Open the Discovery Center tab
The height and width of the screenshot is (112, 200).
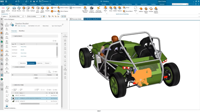pyautogui.click(x=76, y=19)
